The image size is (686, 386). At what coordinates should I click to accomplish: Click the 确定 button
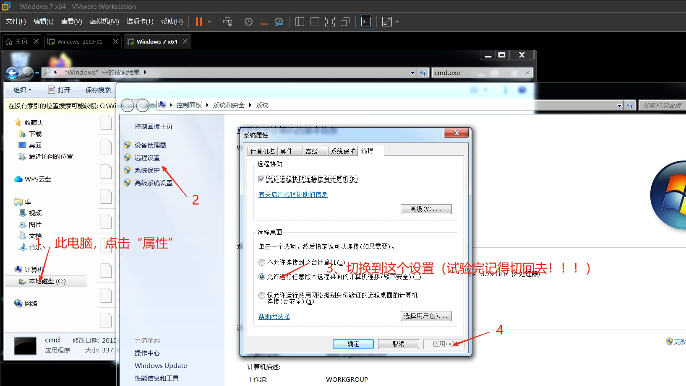(x=353, y=344)
